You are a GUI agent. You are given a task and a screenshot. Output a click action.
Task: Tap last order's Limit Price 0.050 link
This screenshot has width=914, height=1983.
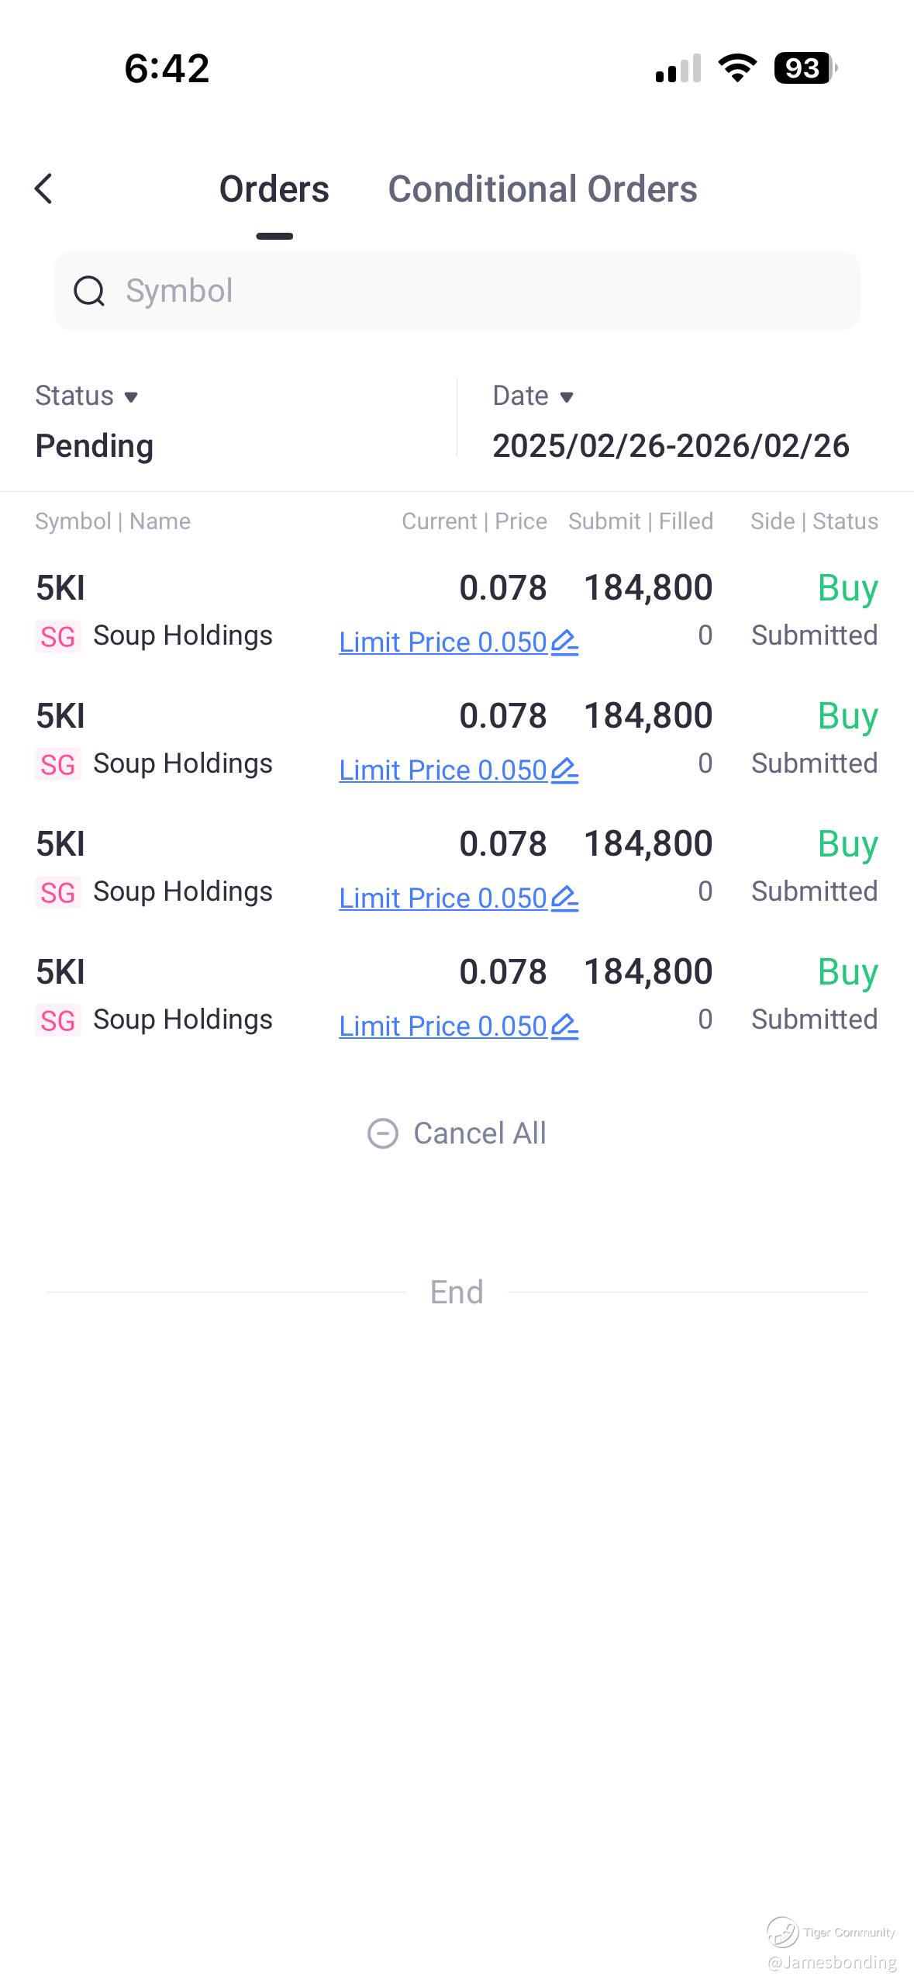[443, 1026]
